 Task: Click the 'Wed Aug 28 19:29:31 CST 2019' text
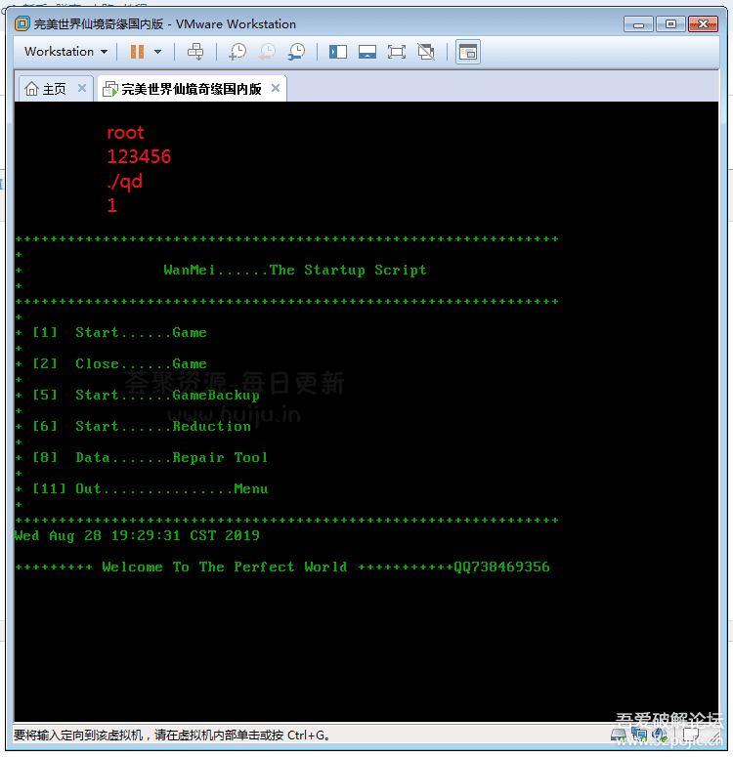[137, 536]
